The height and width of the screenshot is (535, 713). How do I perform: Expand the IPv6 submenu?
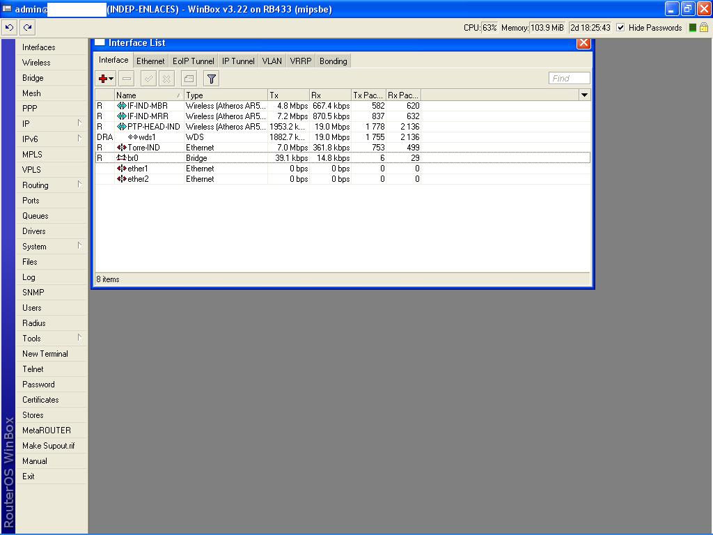point(79,139)
